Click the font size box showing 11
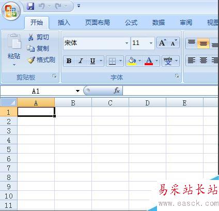Image resolution: width=219 pixels, height=211 pixels. pos(139,43)
